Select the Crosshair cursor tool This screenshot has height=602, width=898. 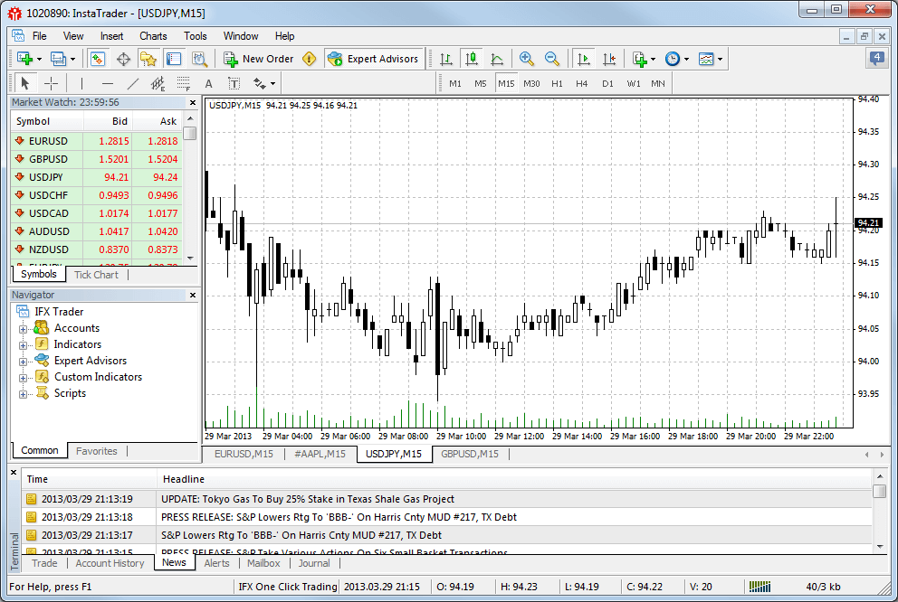52,83
